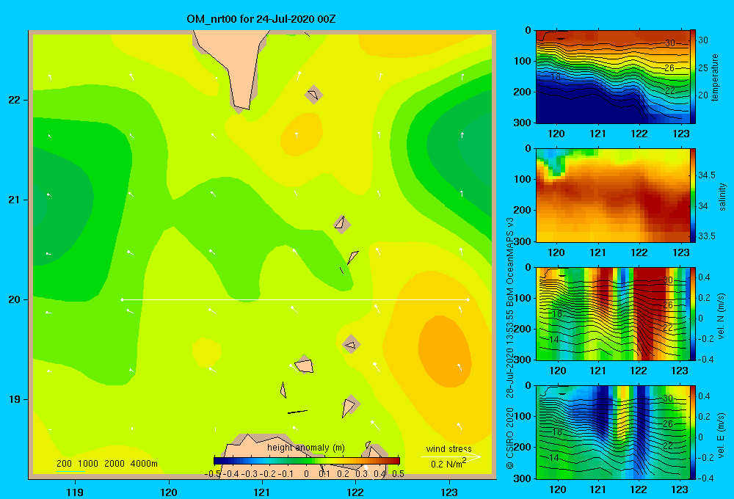Click longitude label 121 under main map
Viewport: 734px width, 499px height.
(x=262, y=492)
